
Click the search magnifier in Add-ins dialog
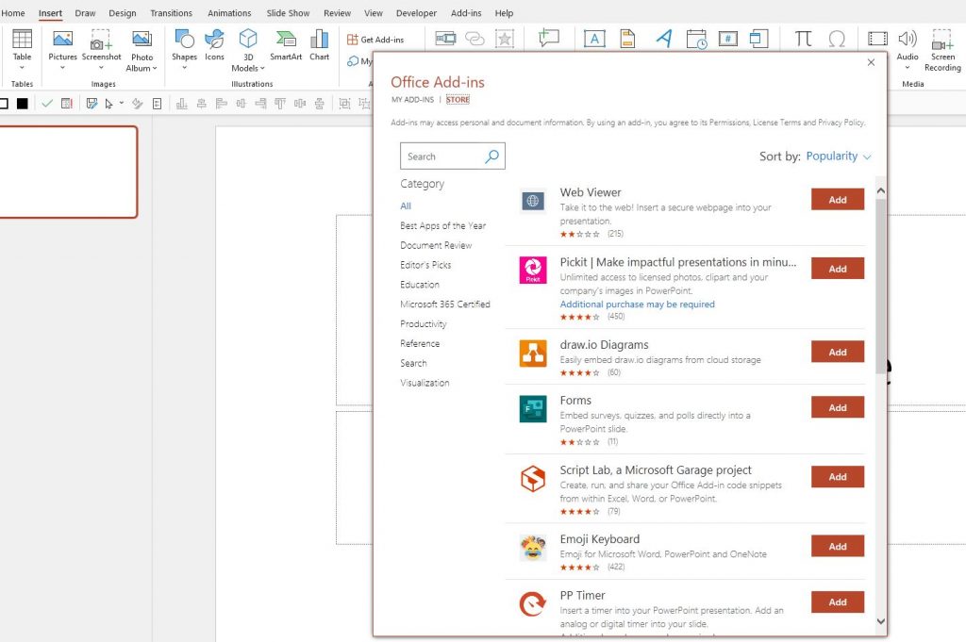pos(491,156)
